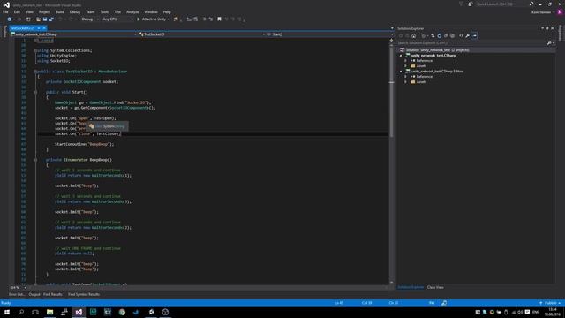Image resolution: width=565 pixels, height=318 pixels.
Task: Click Properties wrench icon in Solution Explorer
Action: click(467, 35)
